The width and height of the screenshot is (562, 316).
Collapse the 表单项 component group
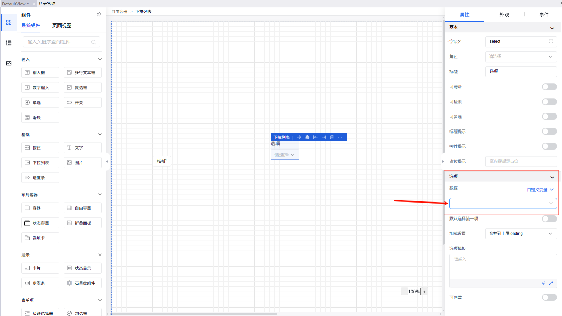100,300
